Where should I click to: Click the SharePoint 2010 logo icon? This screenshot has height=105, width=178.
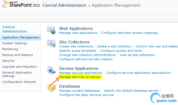pyautogui.click(x=5, y=4)
